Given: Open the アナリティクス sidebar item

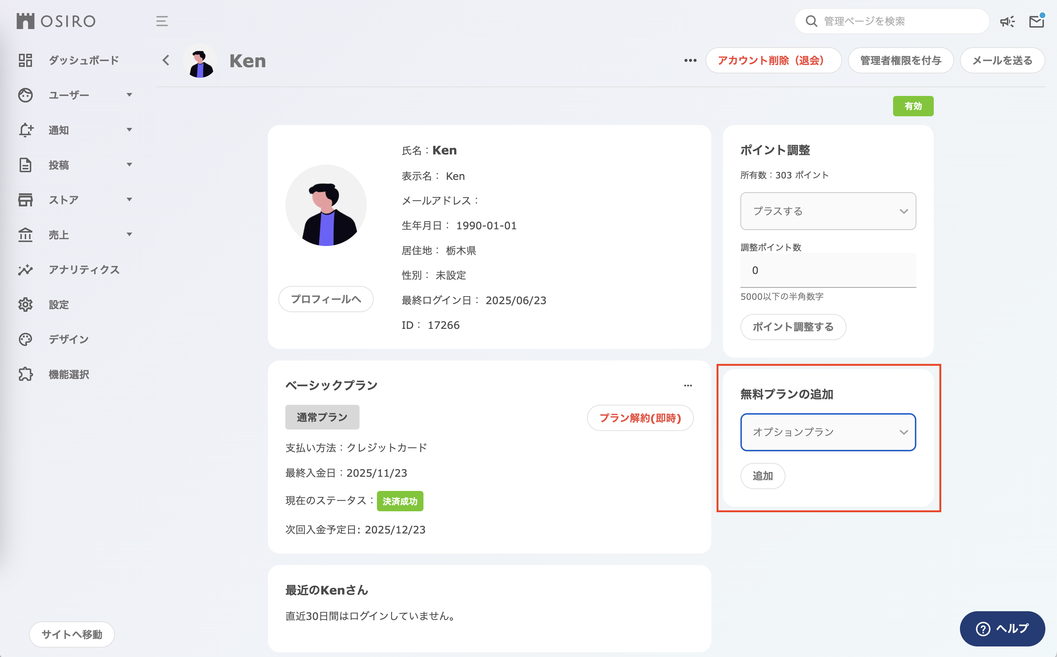Looking at the screenshot, I should (84, 270).
